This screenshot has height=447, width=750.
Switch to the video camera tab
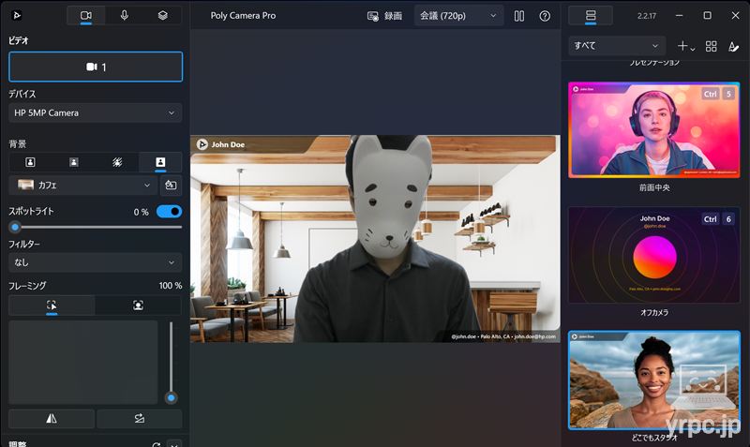pos(86,15)
